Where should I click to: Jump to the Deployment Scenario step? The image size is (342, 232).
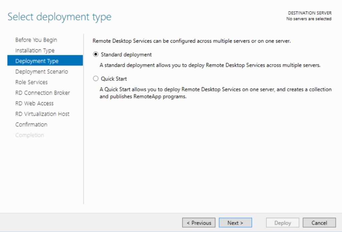(42, 72)
